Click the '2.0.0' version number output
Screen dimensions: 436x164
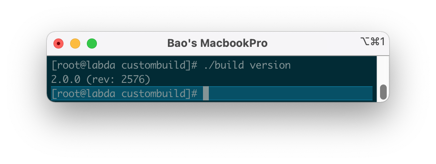(x=66, y=79)
